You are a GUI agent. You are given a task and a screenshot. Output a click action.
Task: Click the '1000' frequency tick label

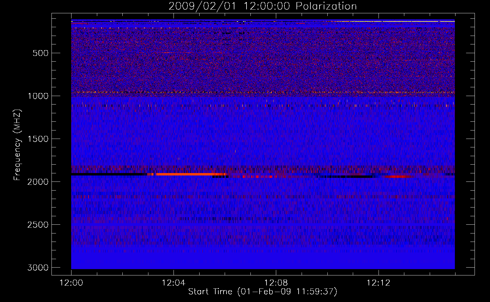(x=38, y=96)
